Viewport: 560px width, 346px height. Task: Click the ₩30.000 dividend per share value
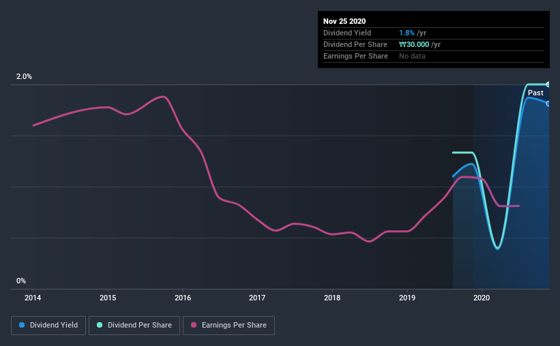pos(414,44)
